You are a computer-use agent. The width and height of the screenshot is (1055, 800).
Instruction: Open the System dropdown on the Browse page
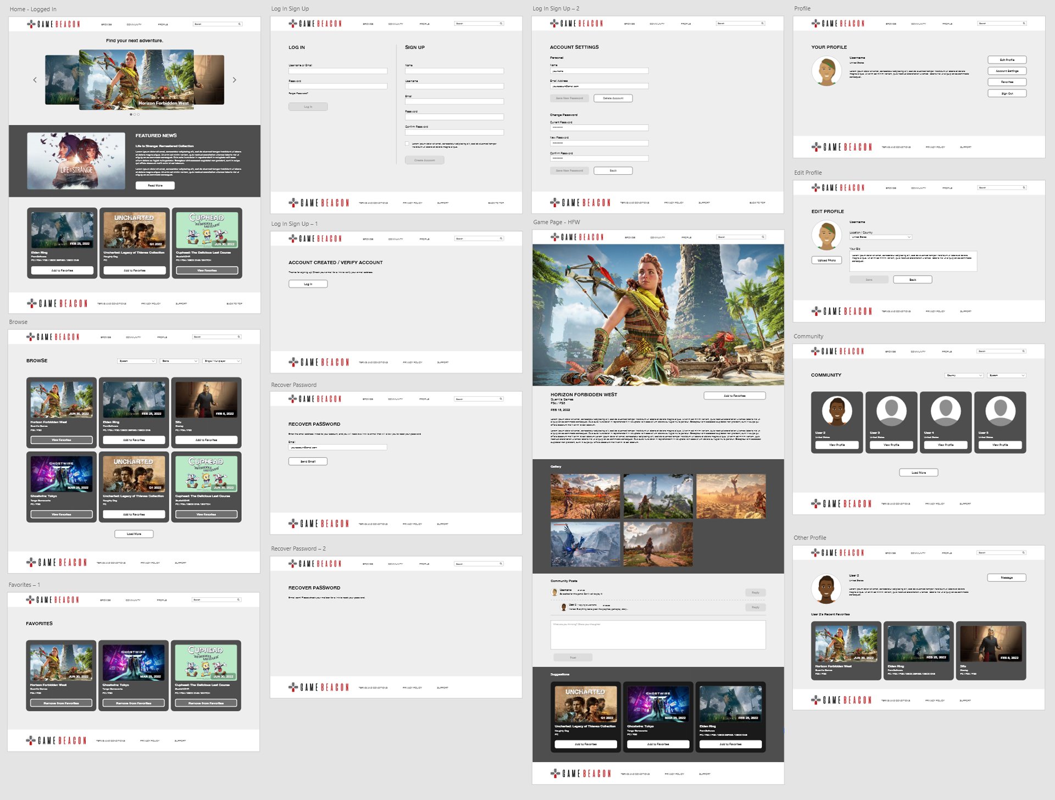coord(137,361)
